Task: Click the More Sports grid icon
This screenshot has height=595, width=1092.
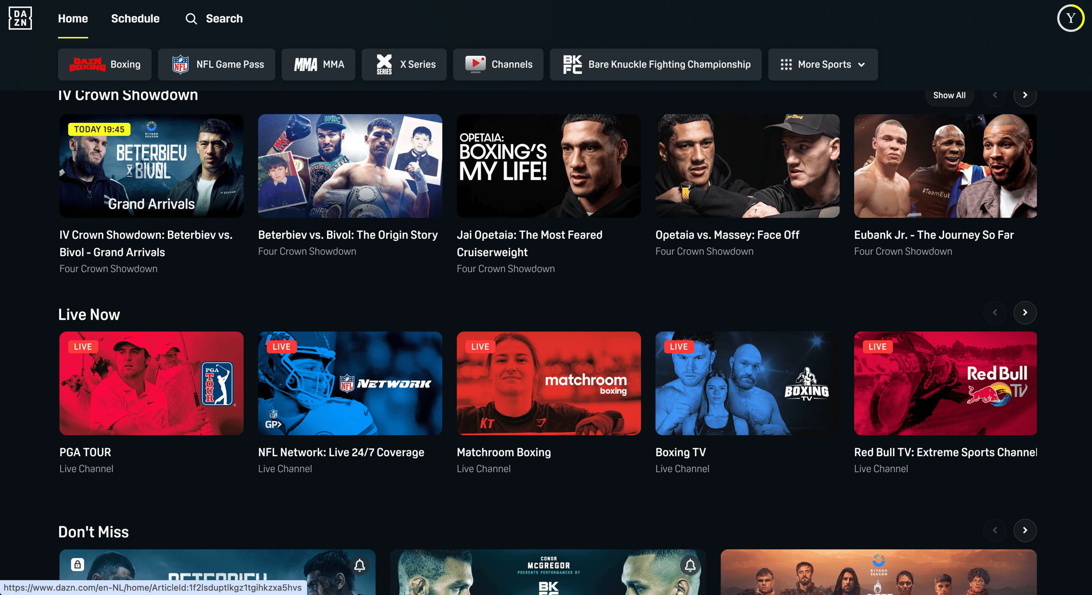Action: pos(786,65)
